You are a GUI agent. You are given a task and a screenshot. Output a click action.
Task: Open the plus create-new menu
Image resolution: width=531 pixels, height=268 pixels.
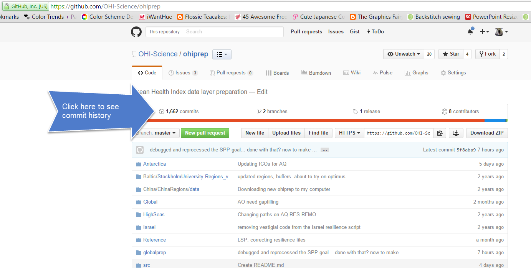pos(485,32)
